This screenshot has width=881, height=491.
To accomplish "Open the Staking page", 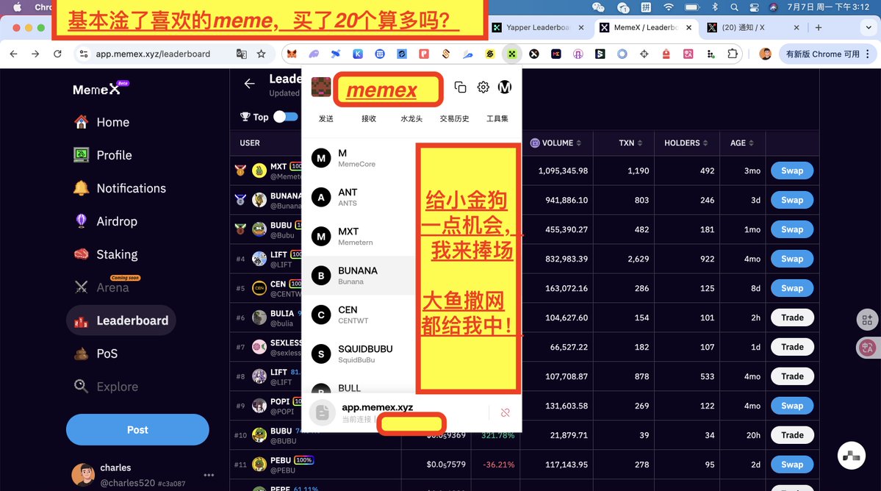I will tap(106, 254).
